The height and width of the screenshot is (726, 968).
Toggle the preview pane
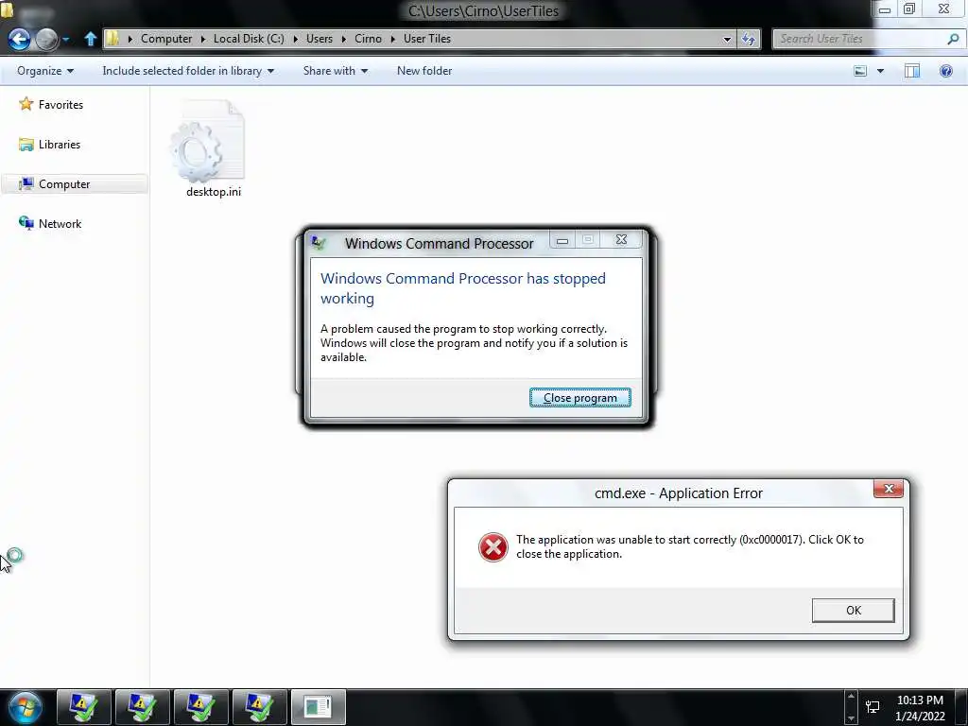[x=912, y=71]
